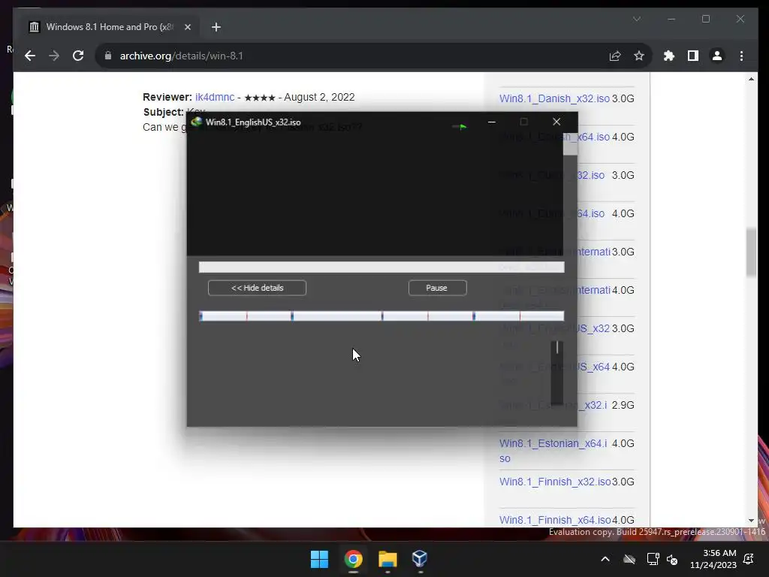Click the details list scrollbar in dialog

(x=557, y=373)
